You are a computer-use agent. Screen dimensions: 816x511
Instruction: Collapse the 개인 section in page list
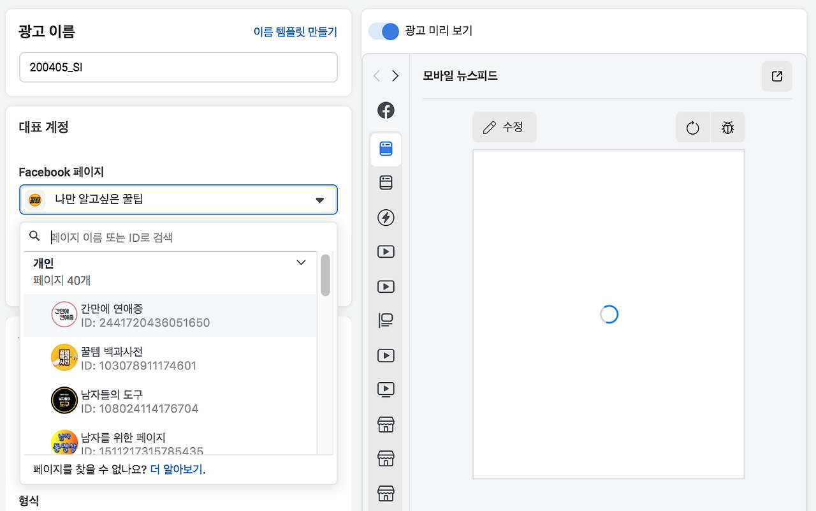pos(300,262)
